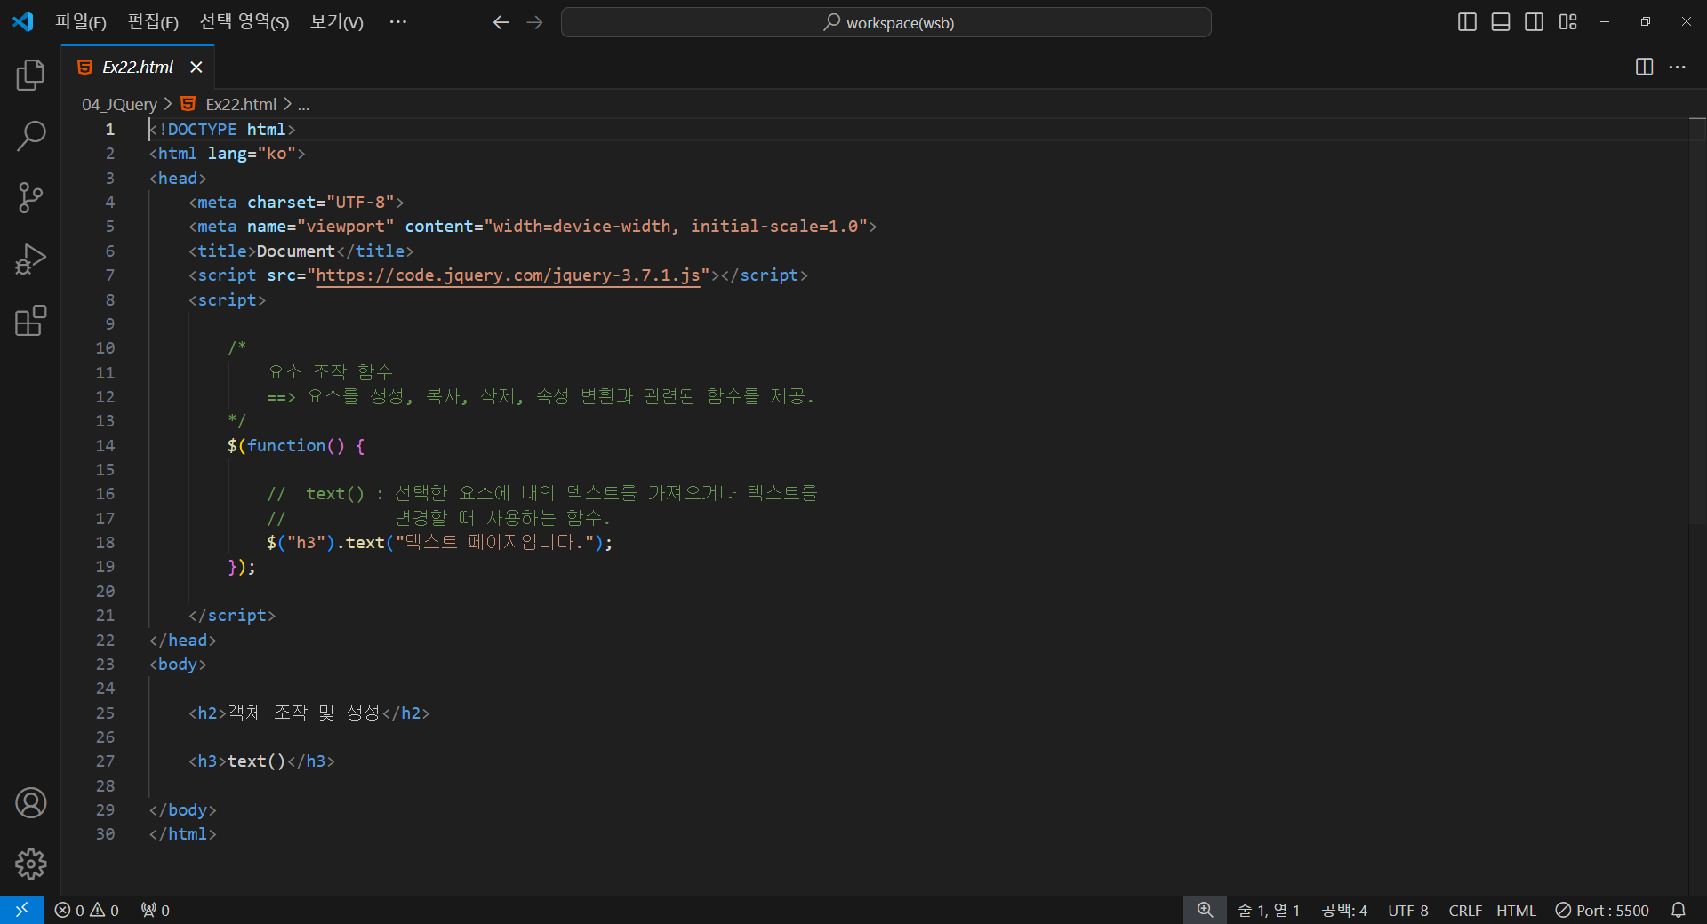Click the opening <body> tag line
The width and height of the screenshot is (1707, 924).
click(178, 664)
